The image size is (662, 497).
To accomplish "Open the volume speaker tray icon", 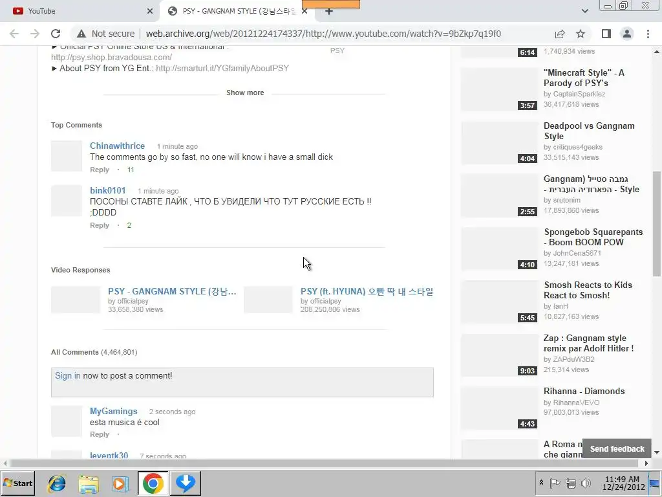I will pyautogui.click(x=586, y=483).
